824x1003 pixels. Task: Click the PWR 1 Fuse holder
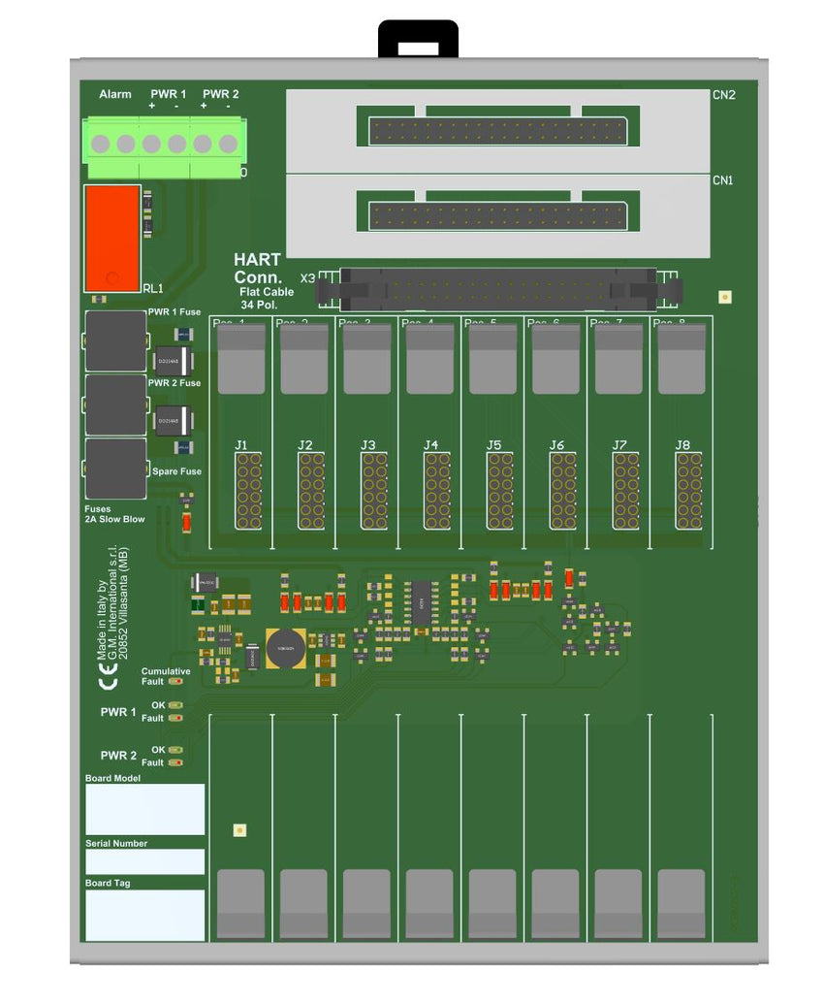(x=115, y=341)
